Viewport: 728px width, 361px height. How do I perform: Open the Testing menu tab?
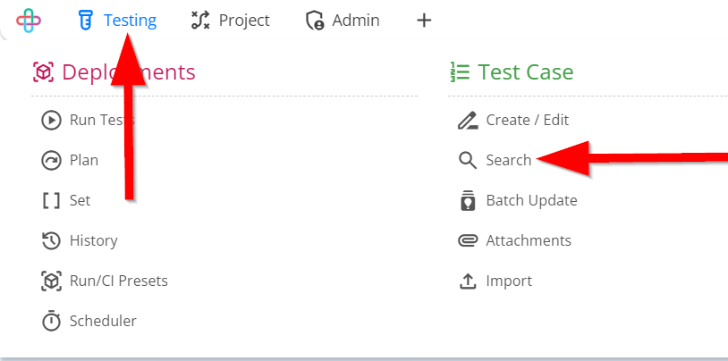pos(118,21)
